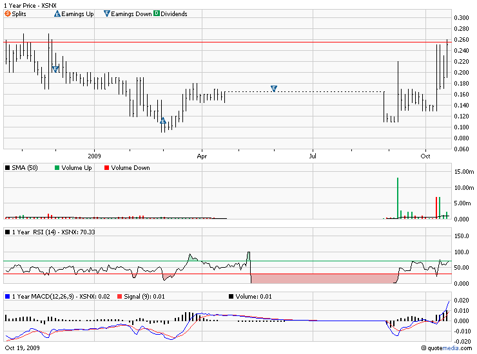Select the Earnings Down marker on the dotted line
This screenshot has height=354, width=477.
point(274,88)
